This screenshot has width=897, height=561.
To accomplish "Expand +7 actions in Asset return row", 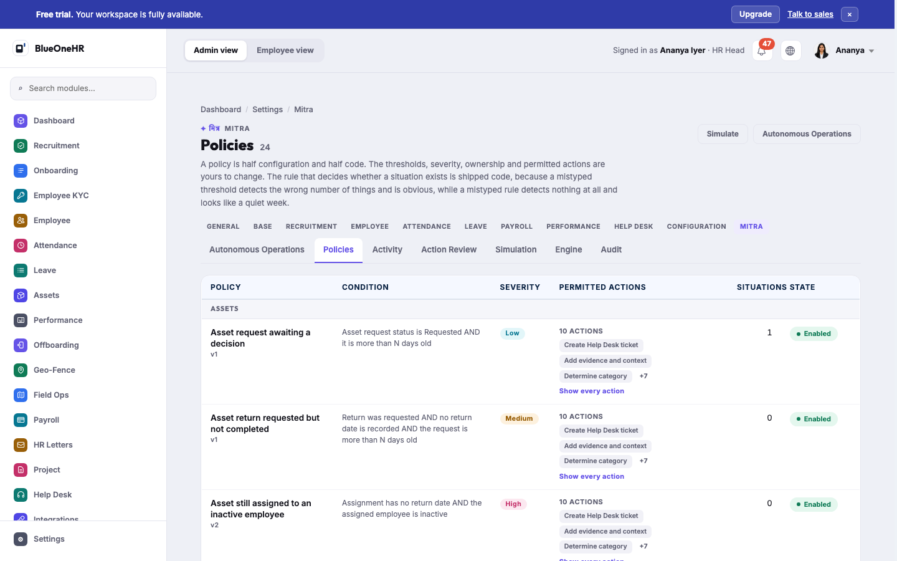I will pos(643,461).
